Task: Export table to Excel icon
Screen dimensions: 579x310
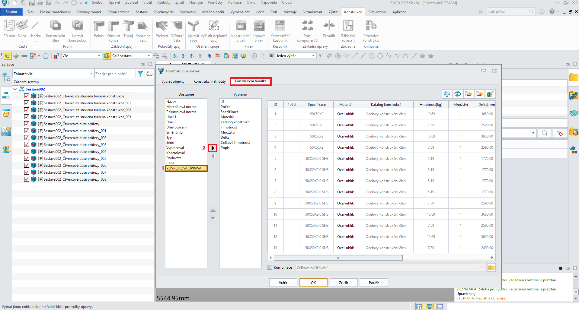Action: (x=490, y=94)
